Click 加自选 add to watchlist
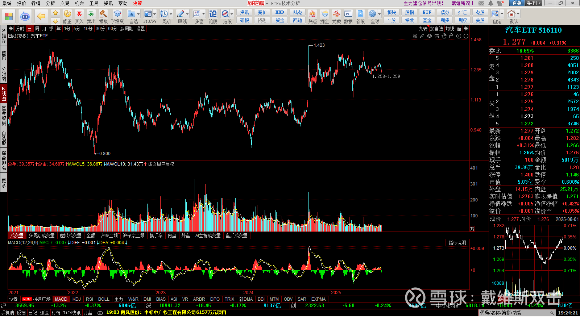The image size is (580, 317). pos(436,29)
